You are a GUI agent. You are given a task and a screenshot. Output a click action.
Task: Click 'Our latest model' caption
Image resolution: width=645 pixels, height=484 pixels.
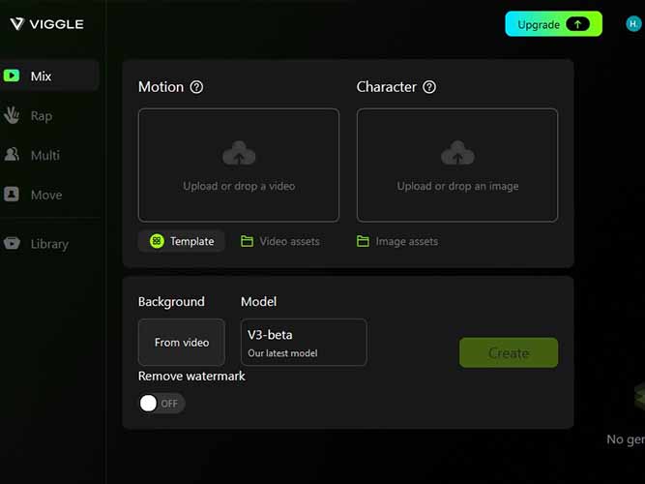pyautogui.click(x=282, y=353)
